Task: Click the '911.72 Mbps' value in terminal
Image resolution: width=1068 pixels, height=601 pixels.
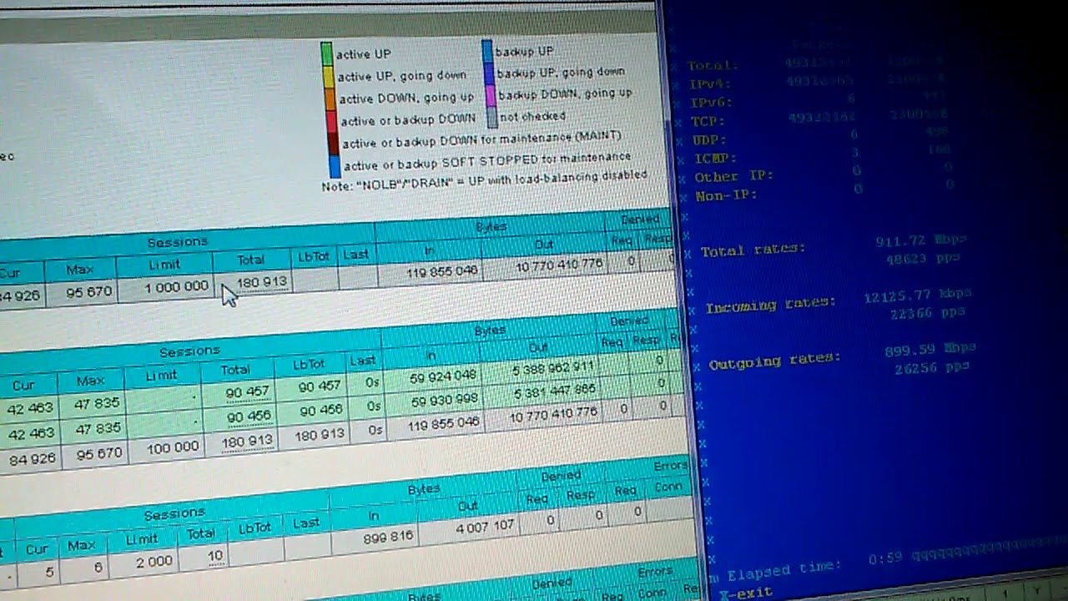Action: click(x=921, y=241)
